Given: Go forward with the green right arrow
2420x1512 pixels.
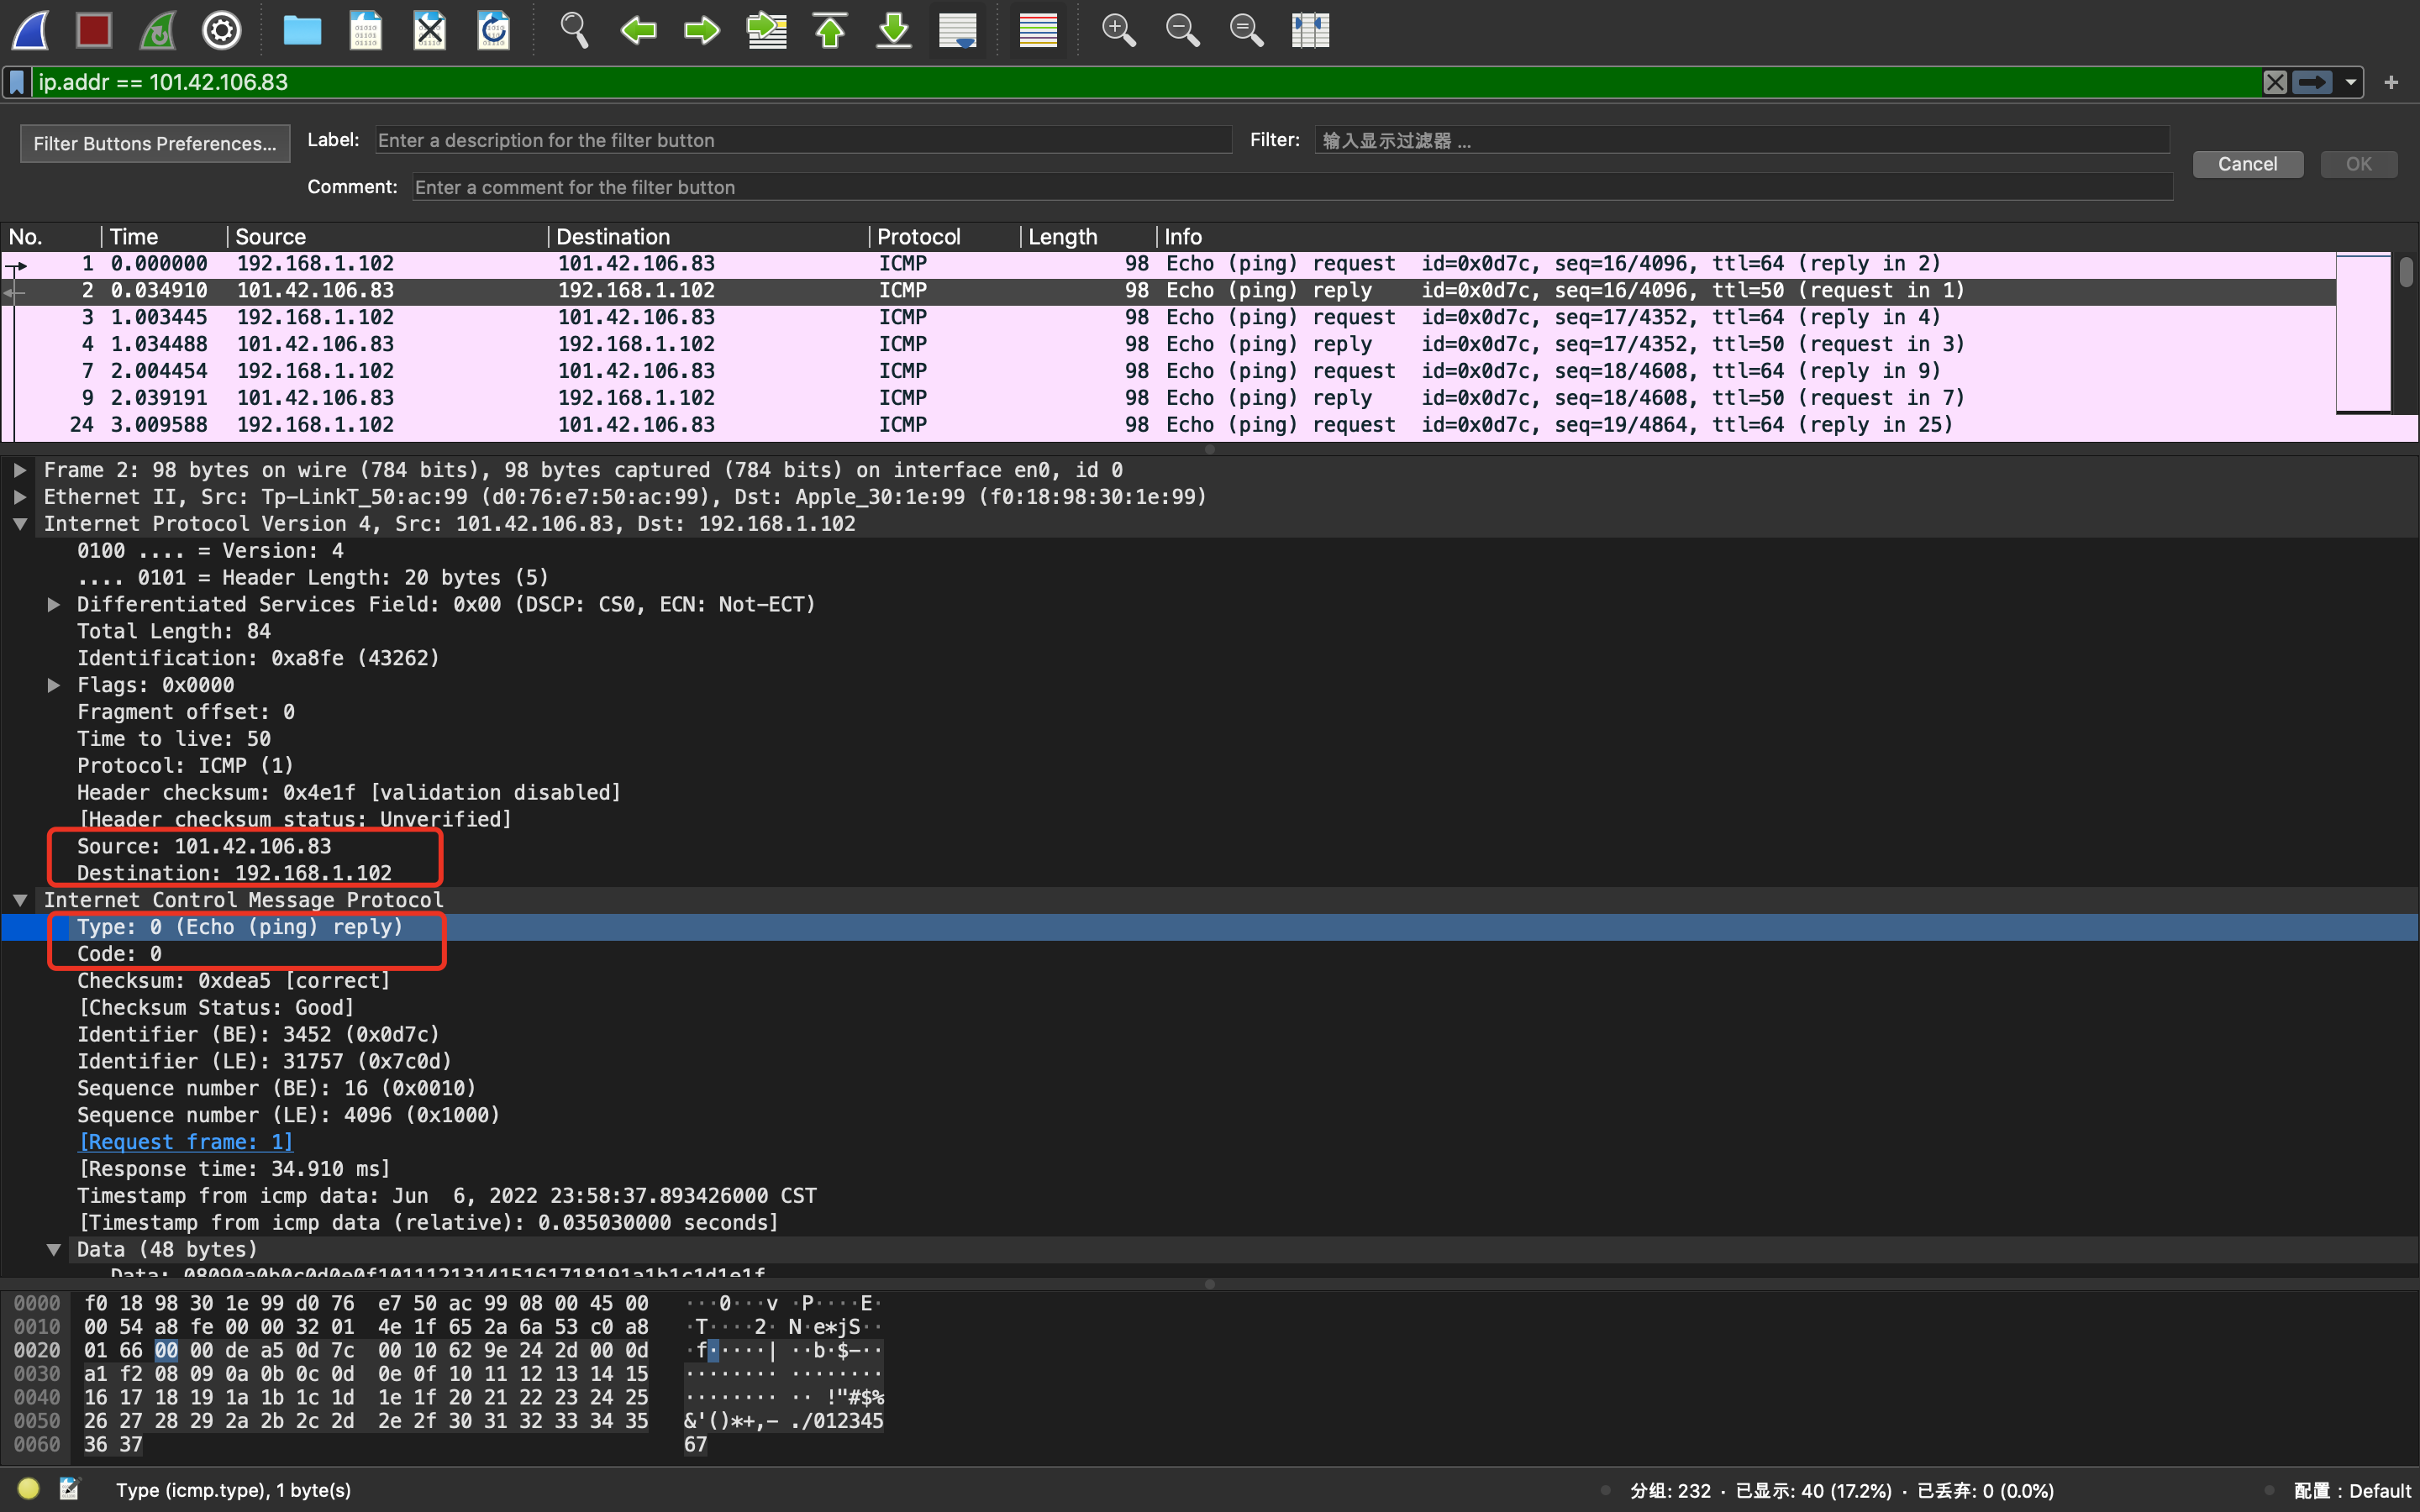Looking at the screenshot, I should click(702, 31).
